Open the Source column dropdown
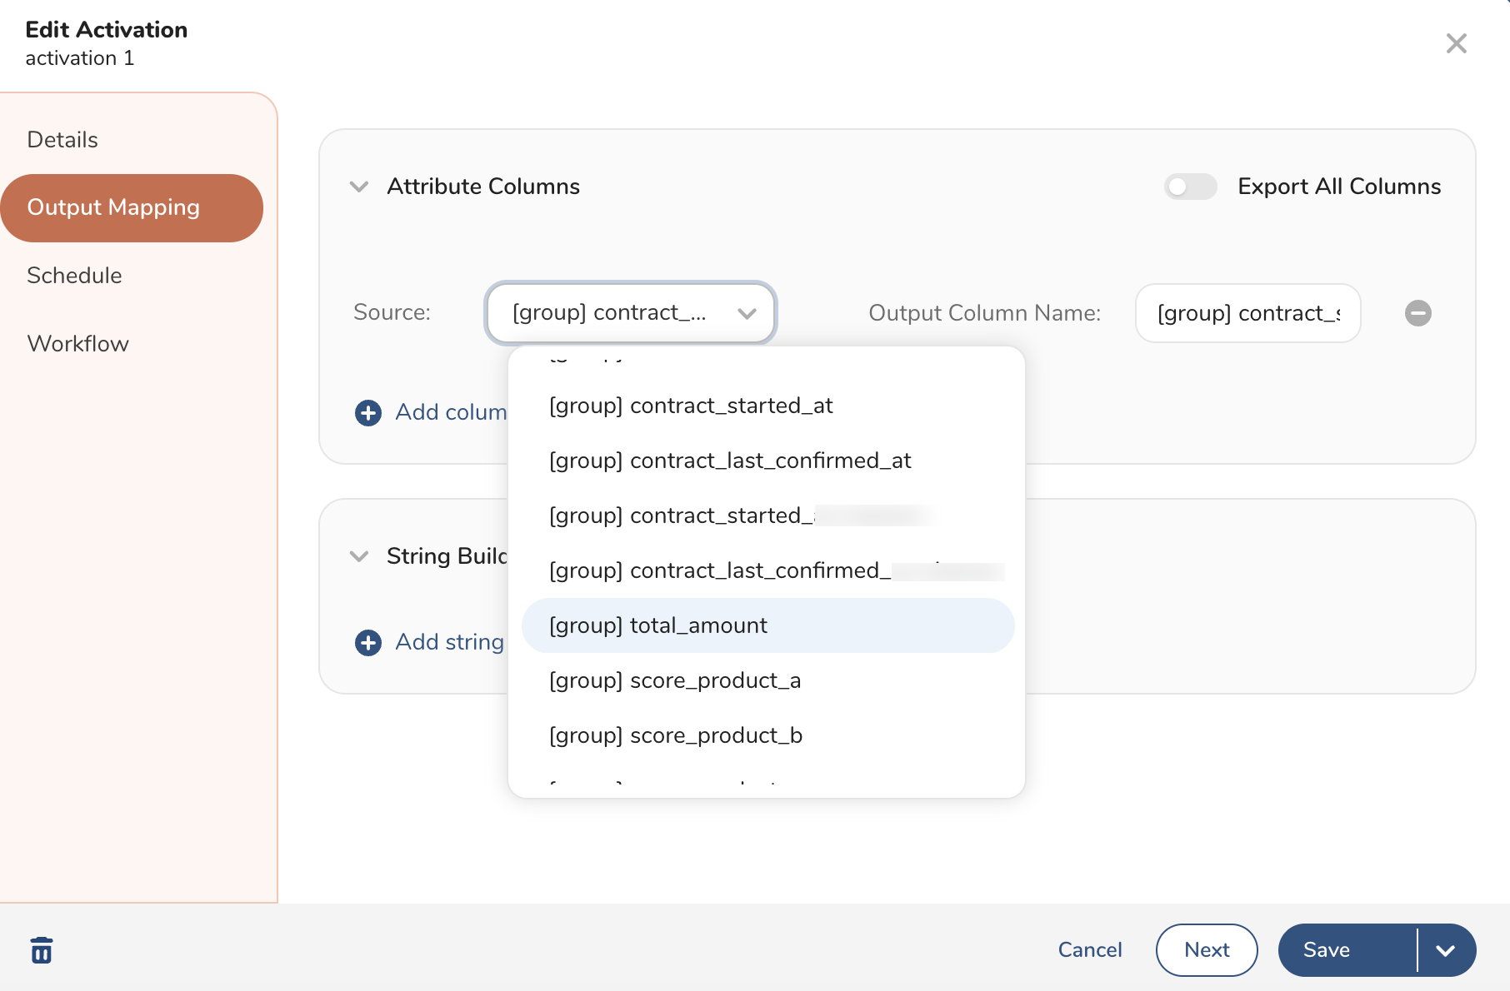The image size is (1510, 991). click(631, 313)
